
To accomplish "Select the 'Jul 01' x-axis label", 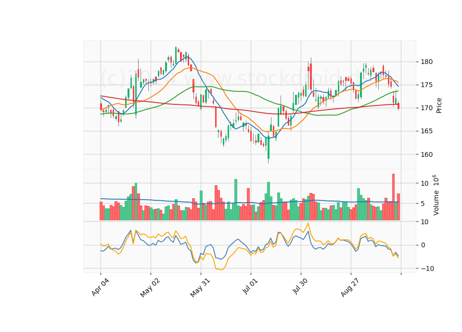I will (250, 286).
